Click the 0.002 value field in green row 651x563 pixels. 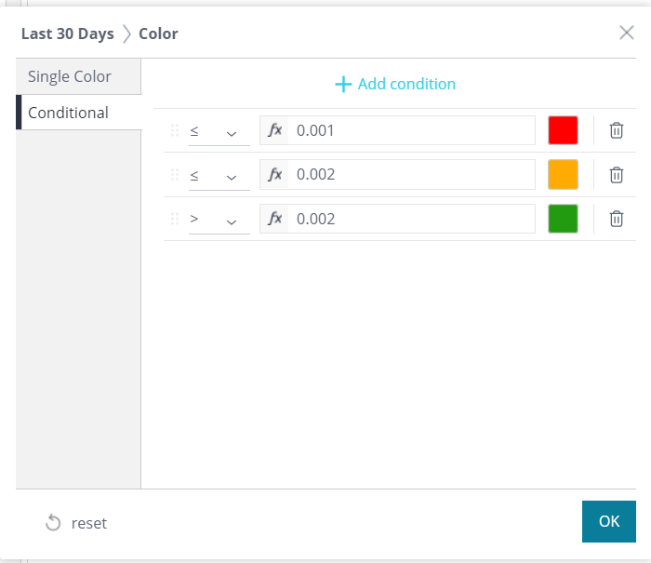[x=409, y=219]
